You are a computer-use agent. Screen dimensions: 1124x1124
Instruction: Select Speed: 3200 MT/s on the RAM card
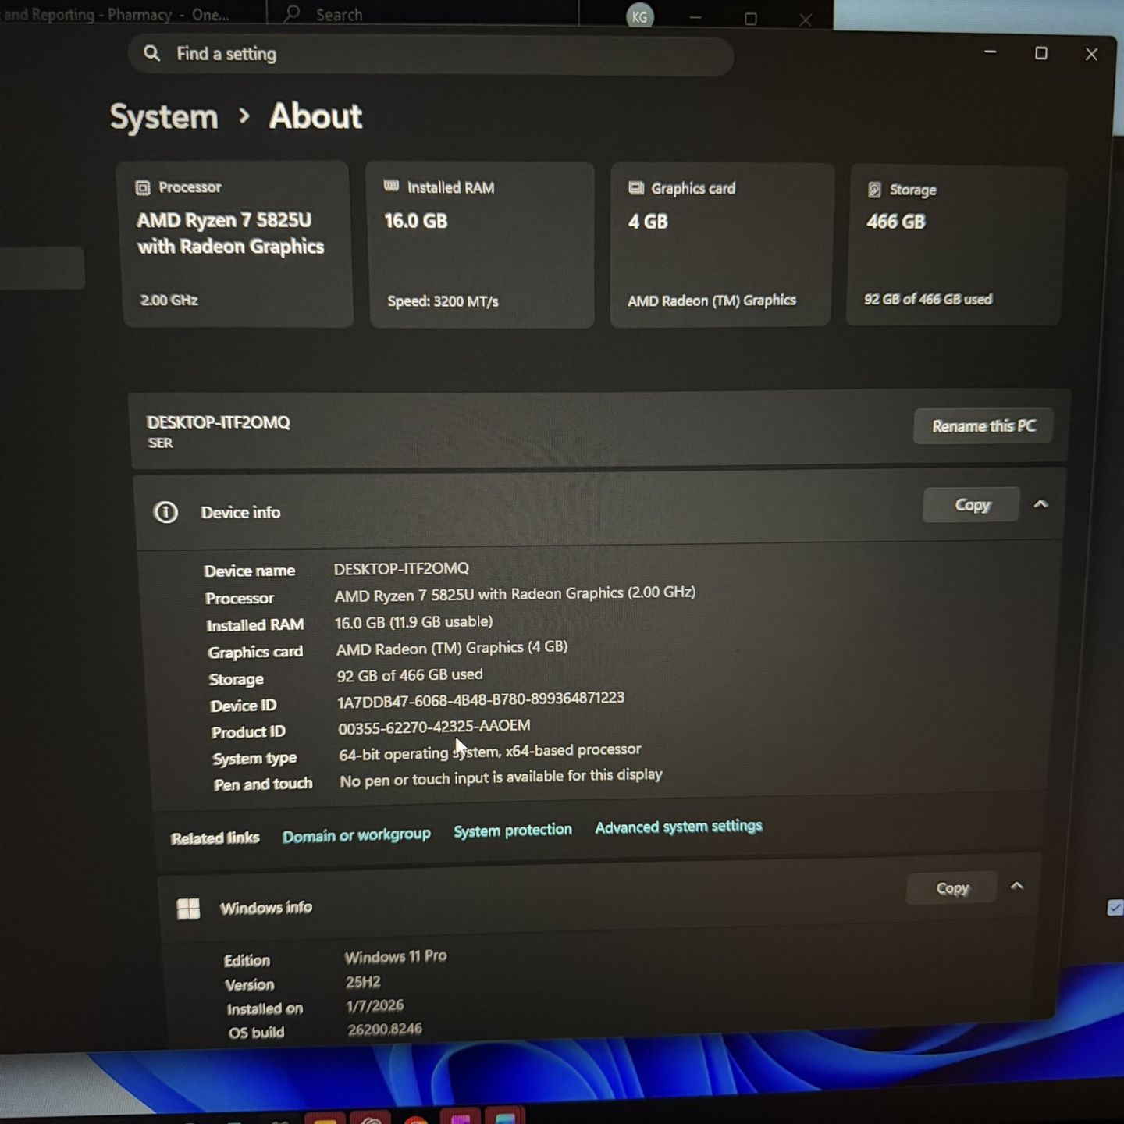pos(443,301)
